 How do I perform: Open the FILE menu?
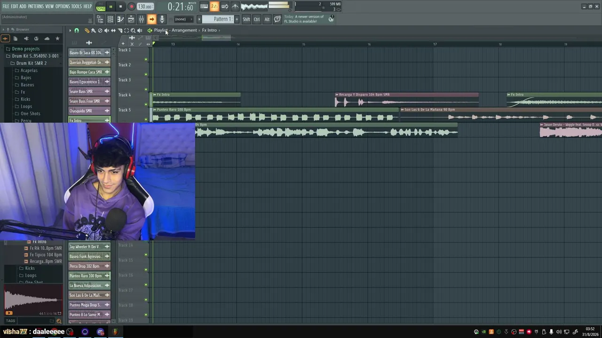(x=6, y=7)
